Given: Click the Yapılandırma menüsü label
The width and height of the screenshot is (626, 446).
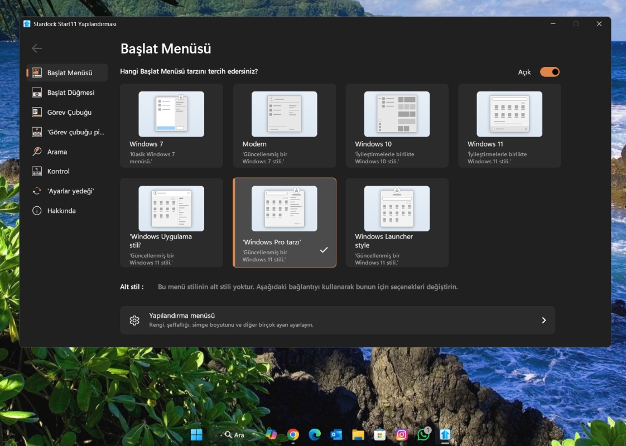Looking at the screenshot, I should click(182, 316).
